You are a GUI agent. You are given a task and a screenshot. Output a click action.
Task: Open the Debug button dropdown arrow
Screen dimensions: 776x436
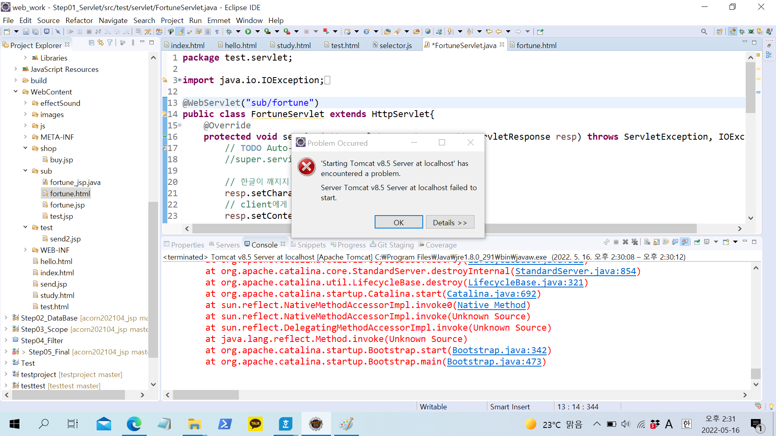[x=238, y=31]
